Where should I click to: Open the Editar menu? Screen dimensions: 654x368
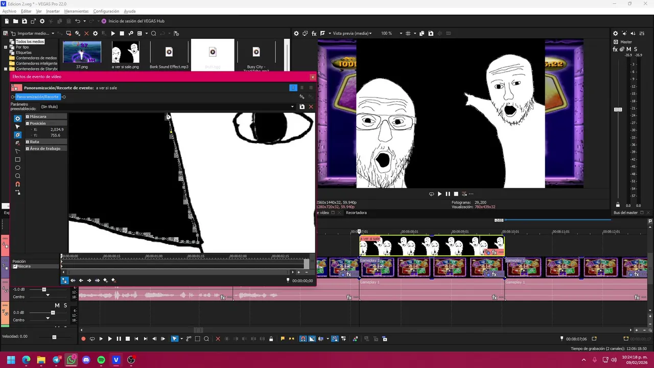26,11
